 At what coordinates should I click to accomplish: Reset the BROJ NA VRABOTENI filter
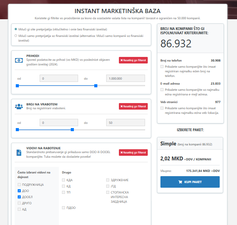click(133, 106)
